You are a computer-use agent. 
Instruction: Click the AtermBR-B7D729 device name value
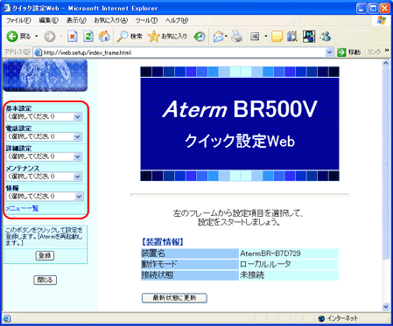(x=270, y=253)
